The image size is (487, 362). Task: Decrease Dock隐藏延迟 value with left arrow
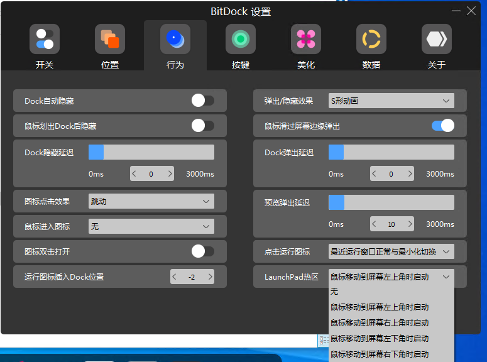(134, 173)
